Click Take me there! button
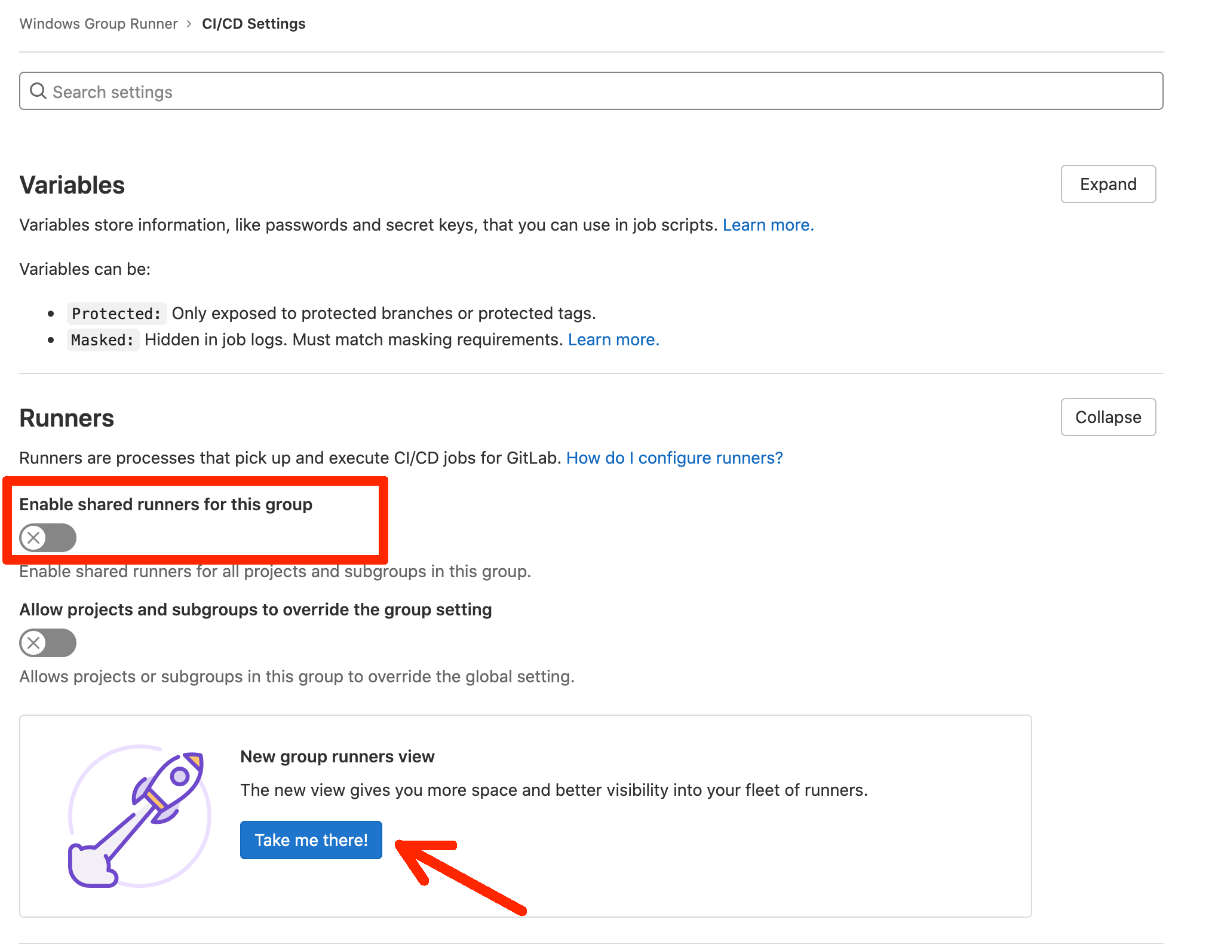This screenshot has height=944, width=1215. (x=311, y=840)
